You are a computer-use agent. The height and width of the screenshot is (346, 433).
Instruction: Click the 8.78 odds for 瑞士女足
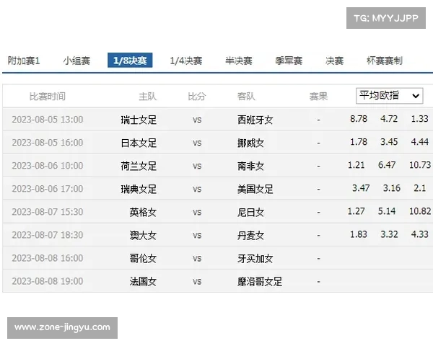[x=359, y=119]
